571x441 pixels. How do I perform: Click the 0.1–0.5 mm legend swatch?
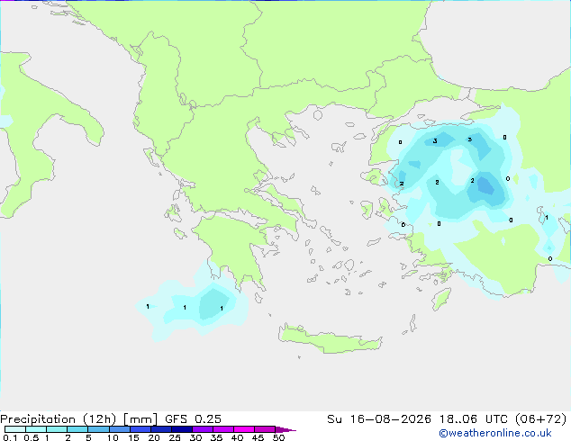15,429
